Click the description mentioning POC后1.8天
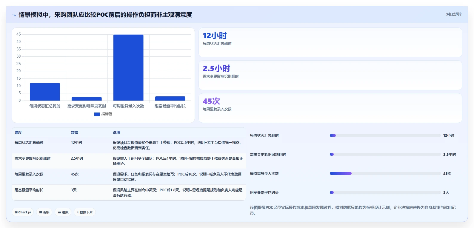 coord(178,193)
